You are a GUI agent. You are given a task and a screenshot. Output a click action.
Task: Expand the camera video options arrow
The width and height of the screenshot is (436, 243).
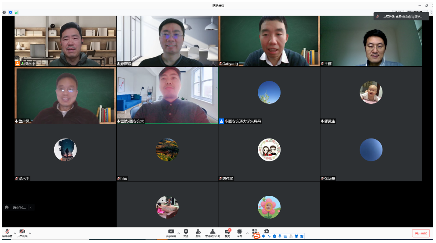(30, 233)
